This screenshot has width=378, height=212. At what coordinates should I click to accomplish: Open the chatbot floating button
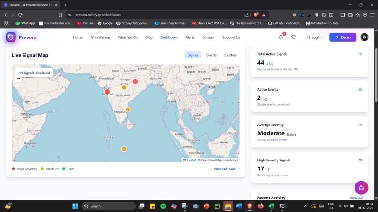(361, 188)
